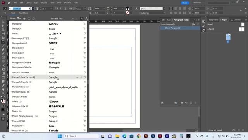Click the fill and stroke toolbox swatch
248x140 pixels.
pyautogui.click(x=3, y=101)
